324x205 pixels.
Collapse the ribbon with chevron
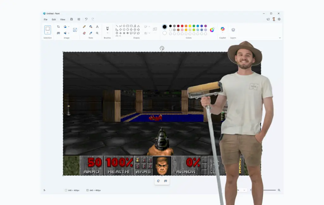pyautogui.click(x=280, y=38)
